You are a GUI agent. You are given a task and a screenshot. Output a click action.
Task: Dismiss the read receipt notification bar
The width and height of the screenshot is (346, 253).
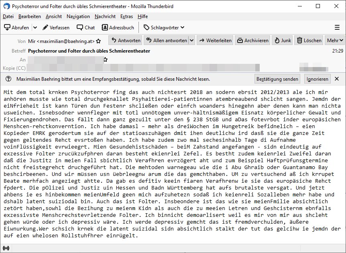click(x=337, y=79)
